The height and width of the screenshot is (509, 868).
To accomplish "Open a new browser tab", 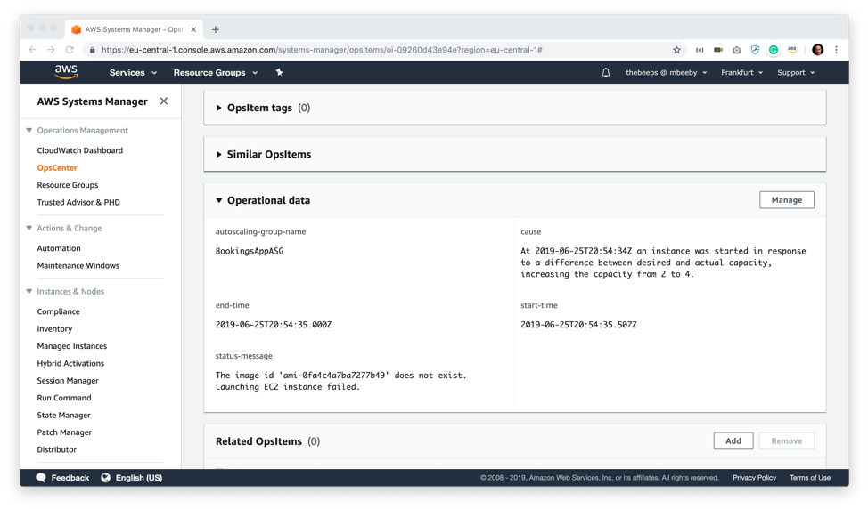I will 216,29.
